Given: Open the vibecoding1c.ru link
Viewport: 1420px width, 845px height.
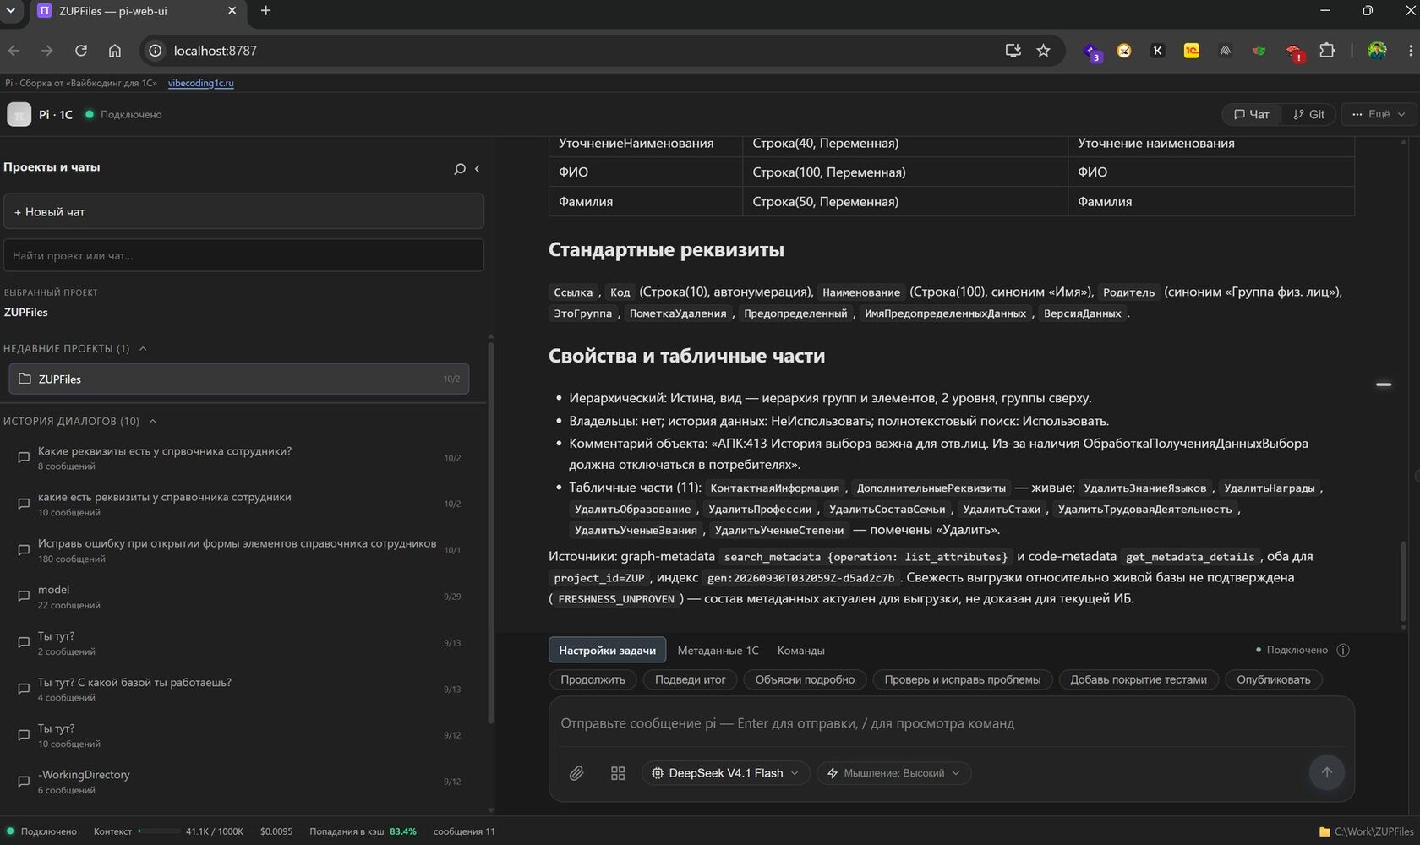Looking at the screenshot, I should point(200,83).
